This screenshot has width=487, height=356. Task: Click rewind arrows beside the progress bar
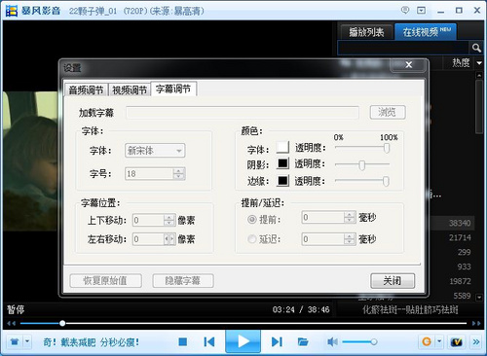(11, 323)
